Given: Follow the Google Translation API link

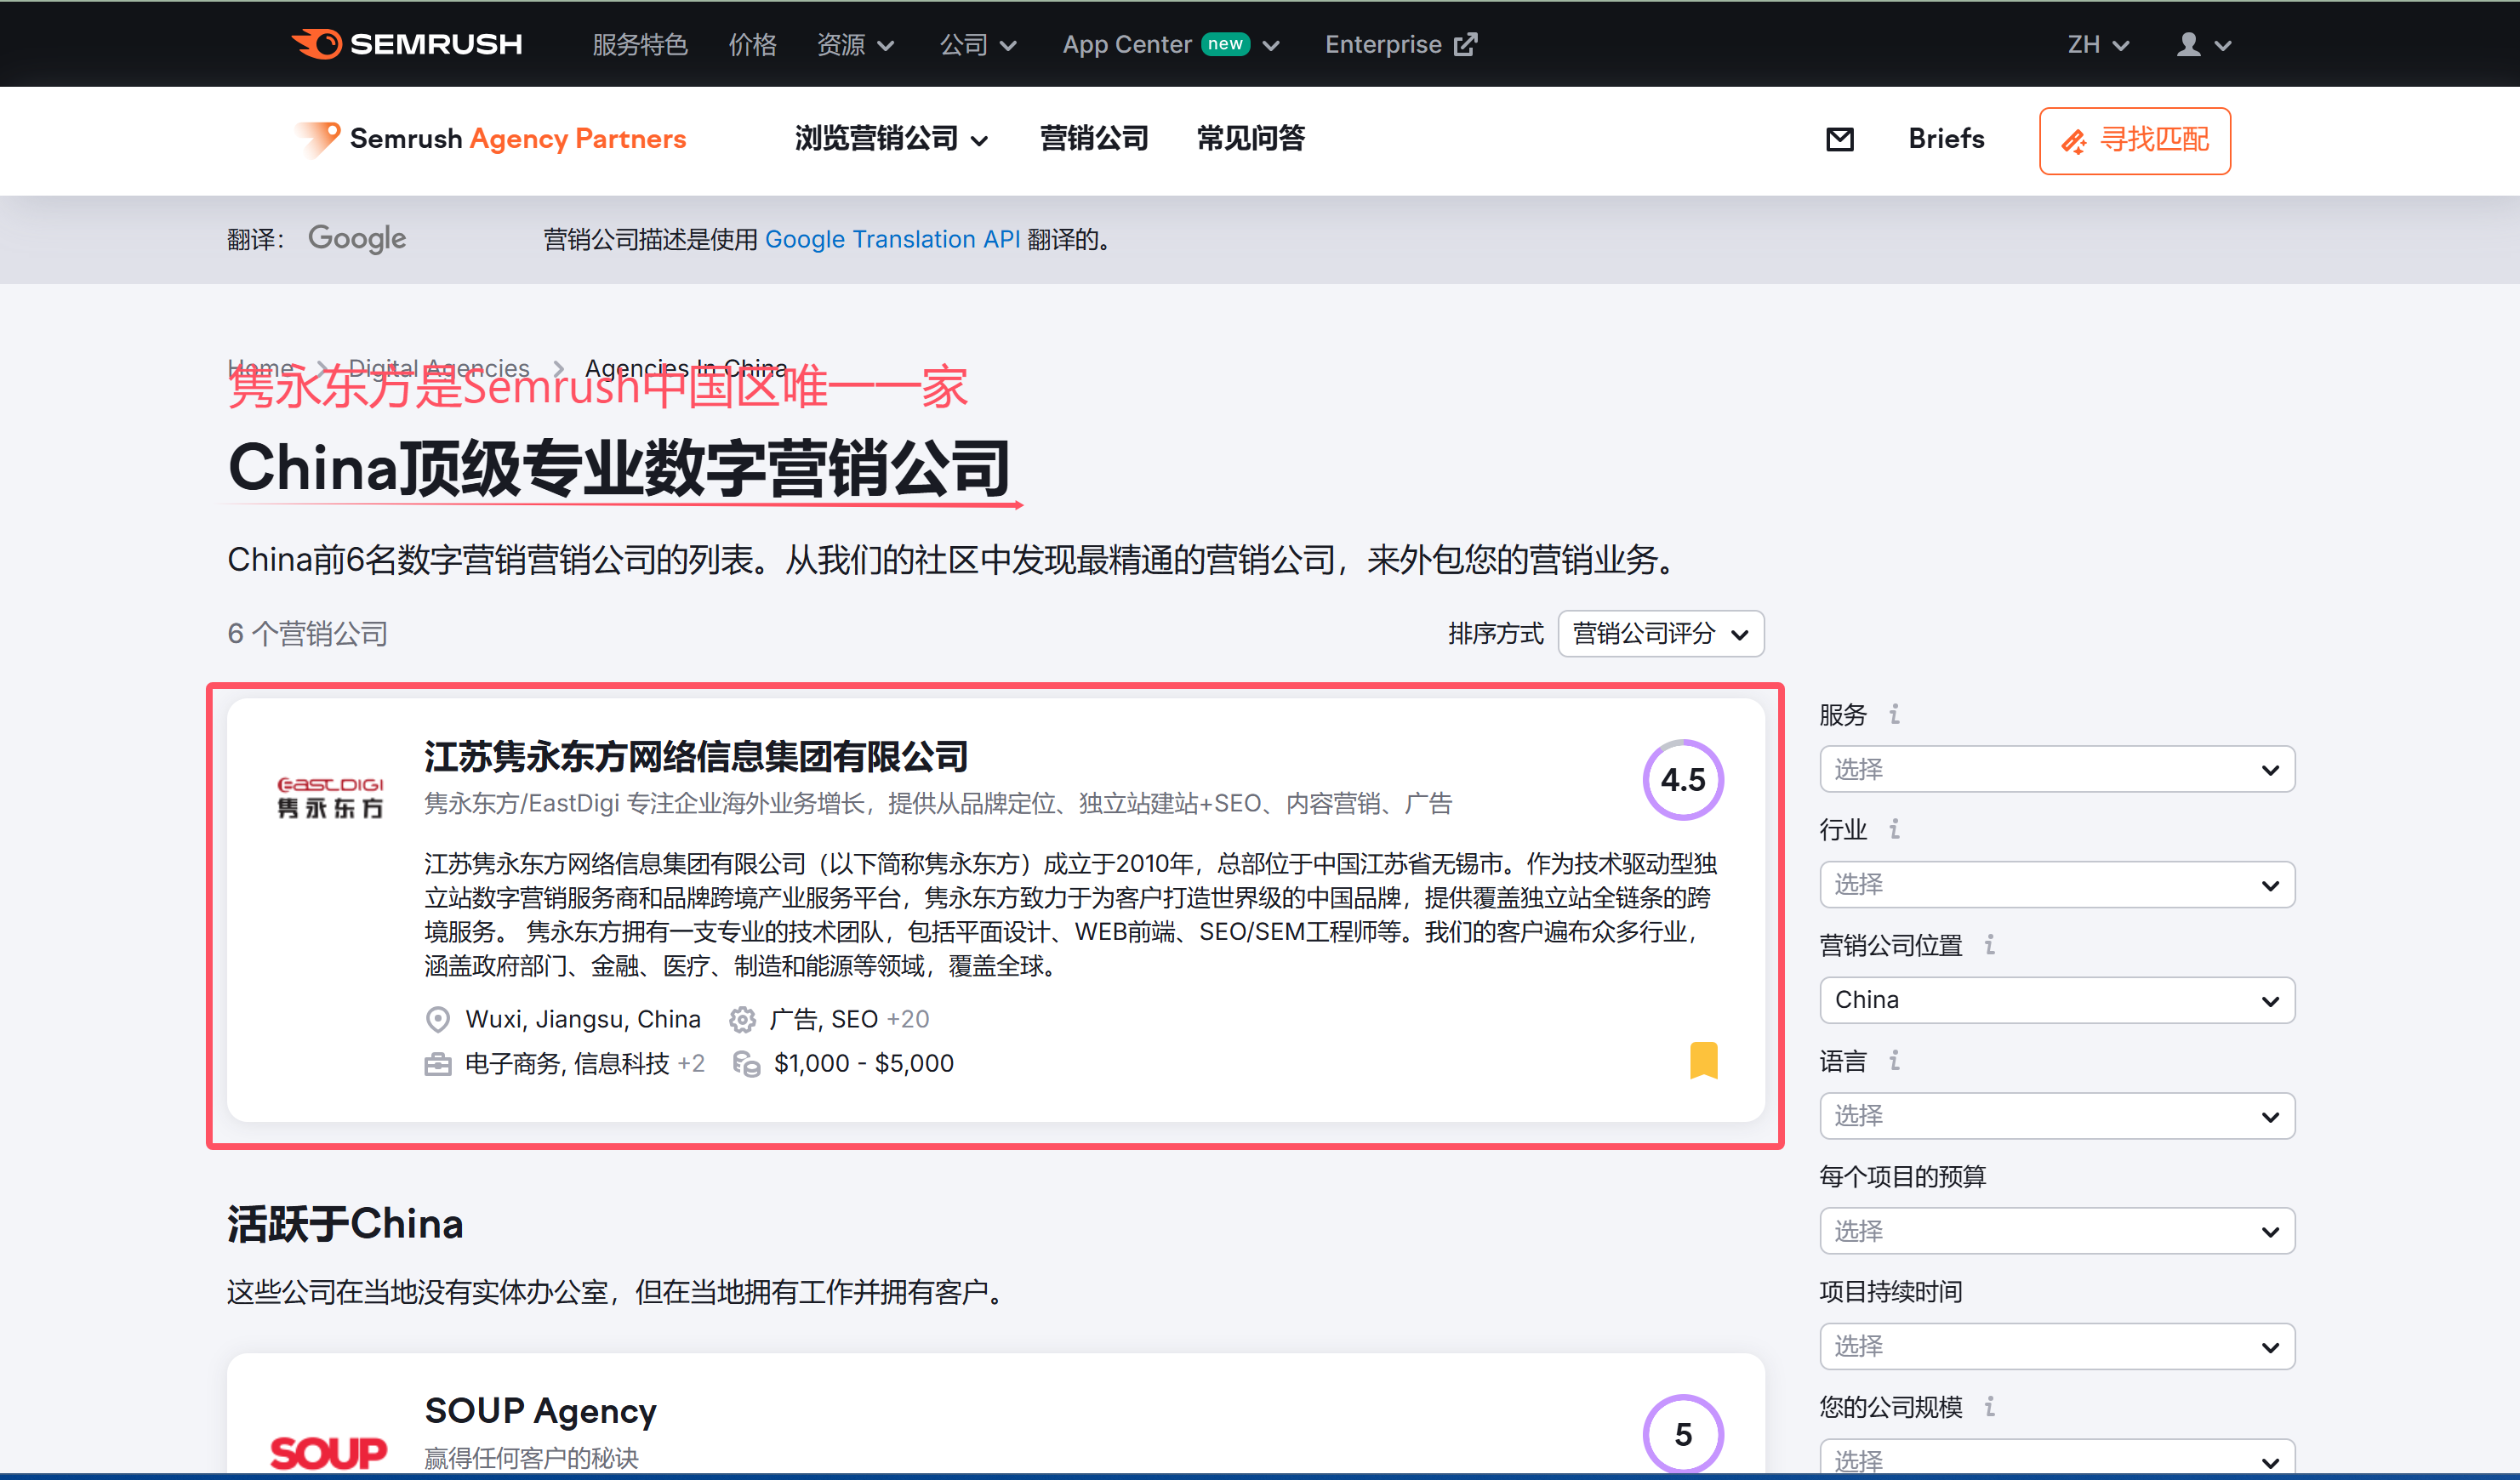Looking at the screenshot, I should coord(892,239).
